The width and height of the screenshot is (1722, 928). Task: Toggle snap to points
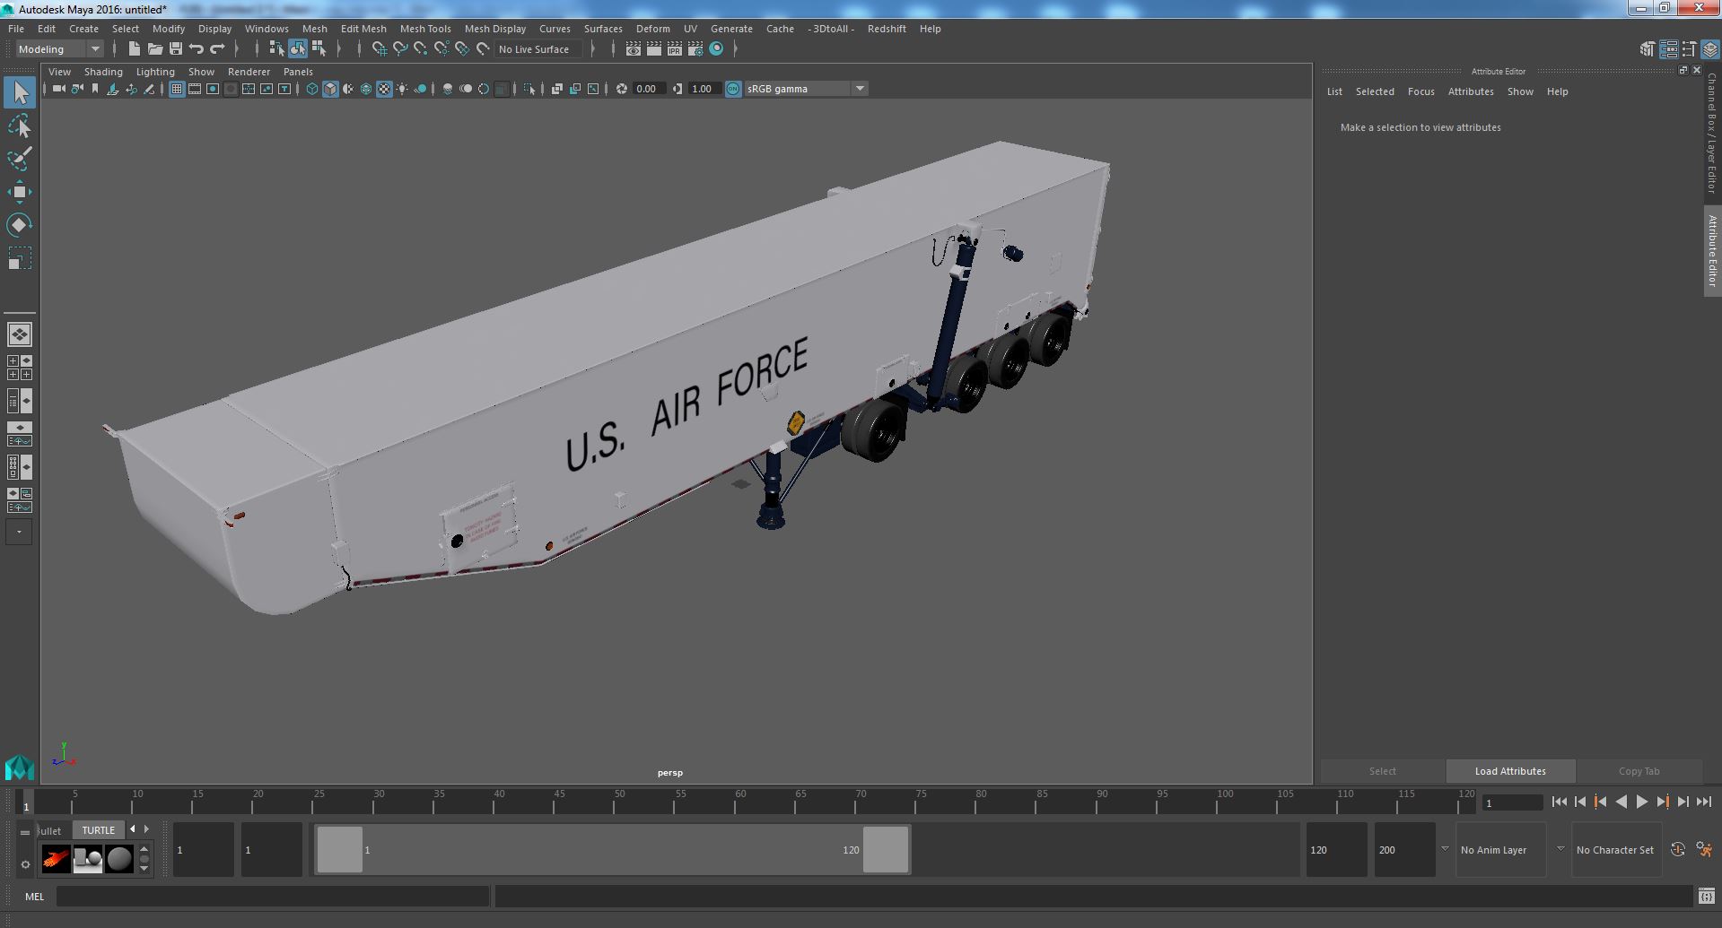pos(420,49)
